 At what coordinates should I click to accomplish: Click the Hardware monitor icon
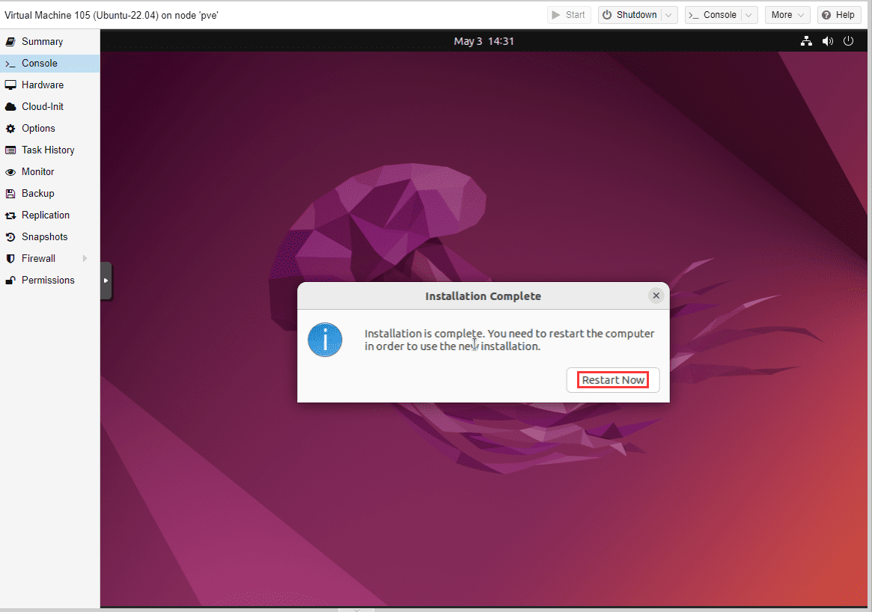[x=10, y=85]
